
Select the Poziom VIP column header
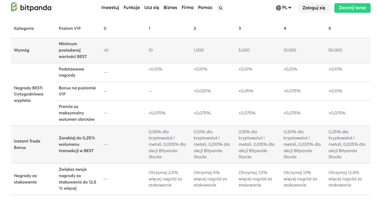[70, 28]
